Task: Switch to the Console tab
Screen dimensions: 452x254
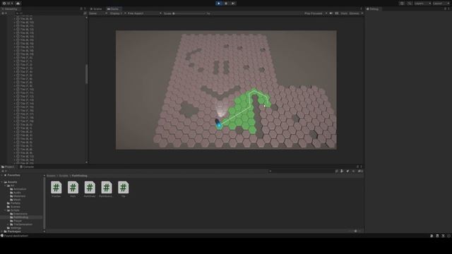Action: click(x=27, y=167)
